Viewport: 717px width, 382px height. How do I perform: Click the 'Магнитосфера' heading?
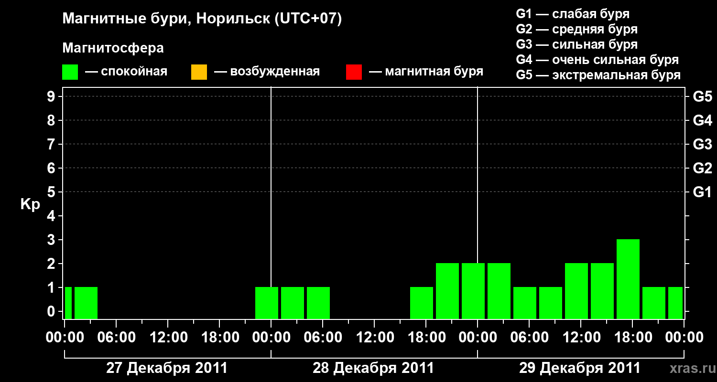pyautogui.click(x=113, y=48)
